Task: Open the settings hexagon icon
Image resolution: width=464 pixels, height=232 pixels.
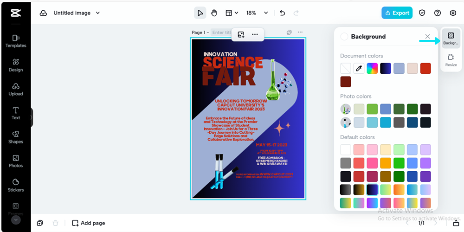Action: coord(453,13)
